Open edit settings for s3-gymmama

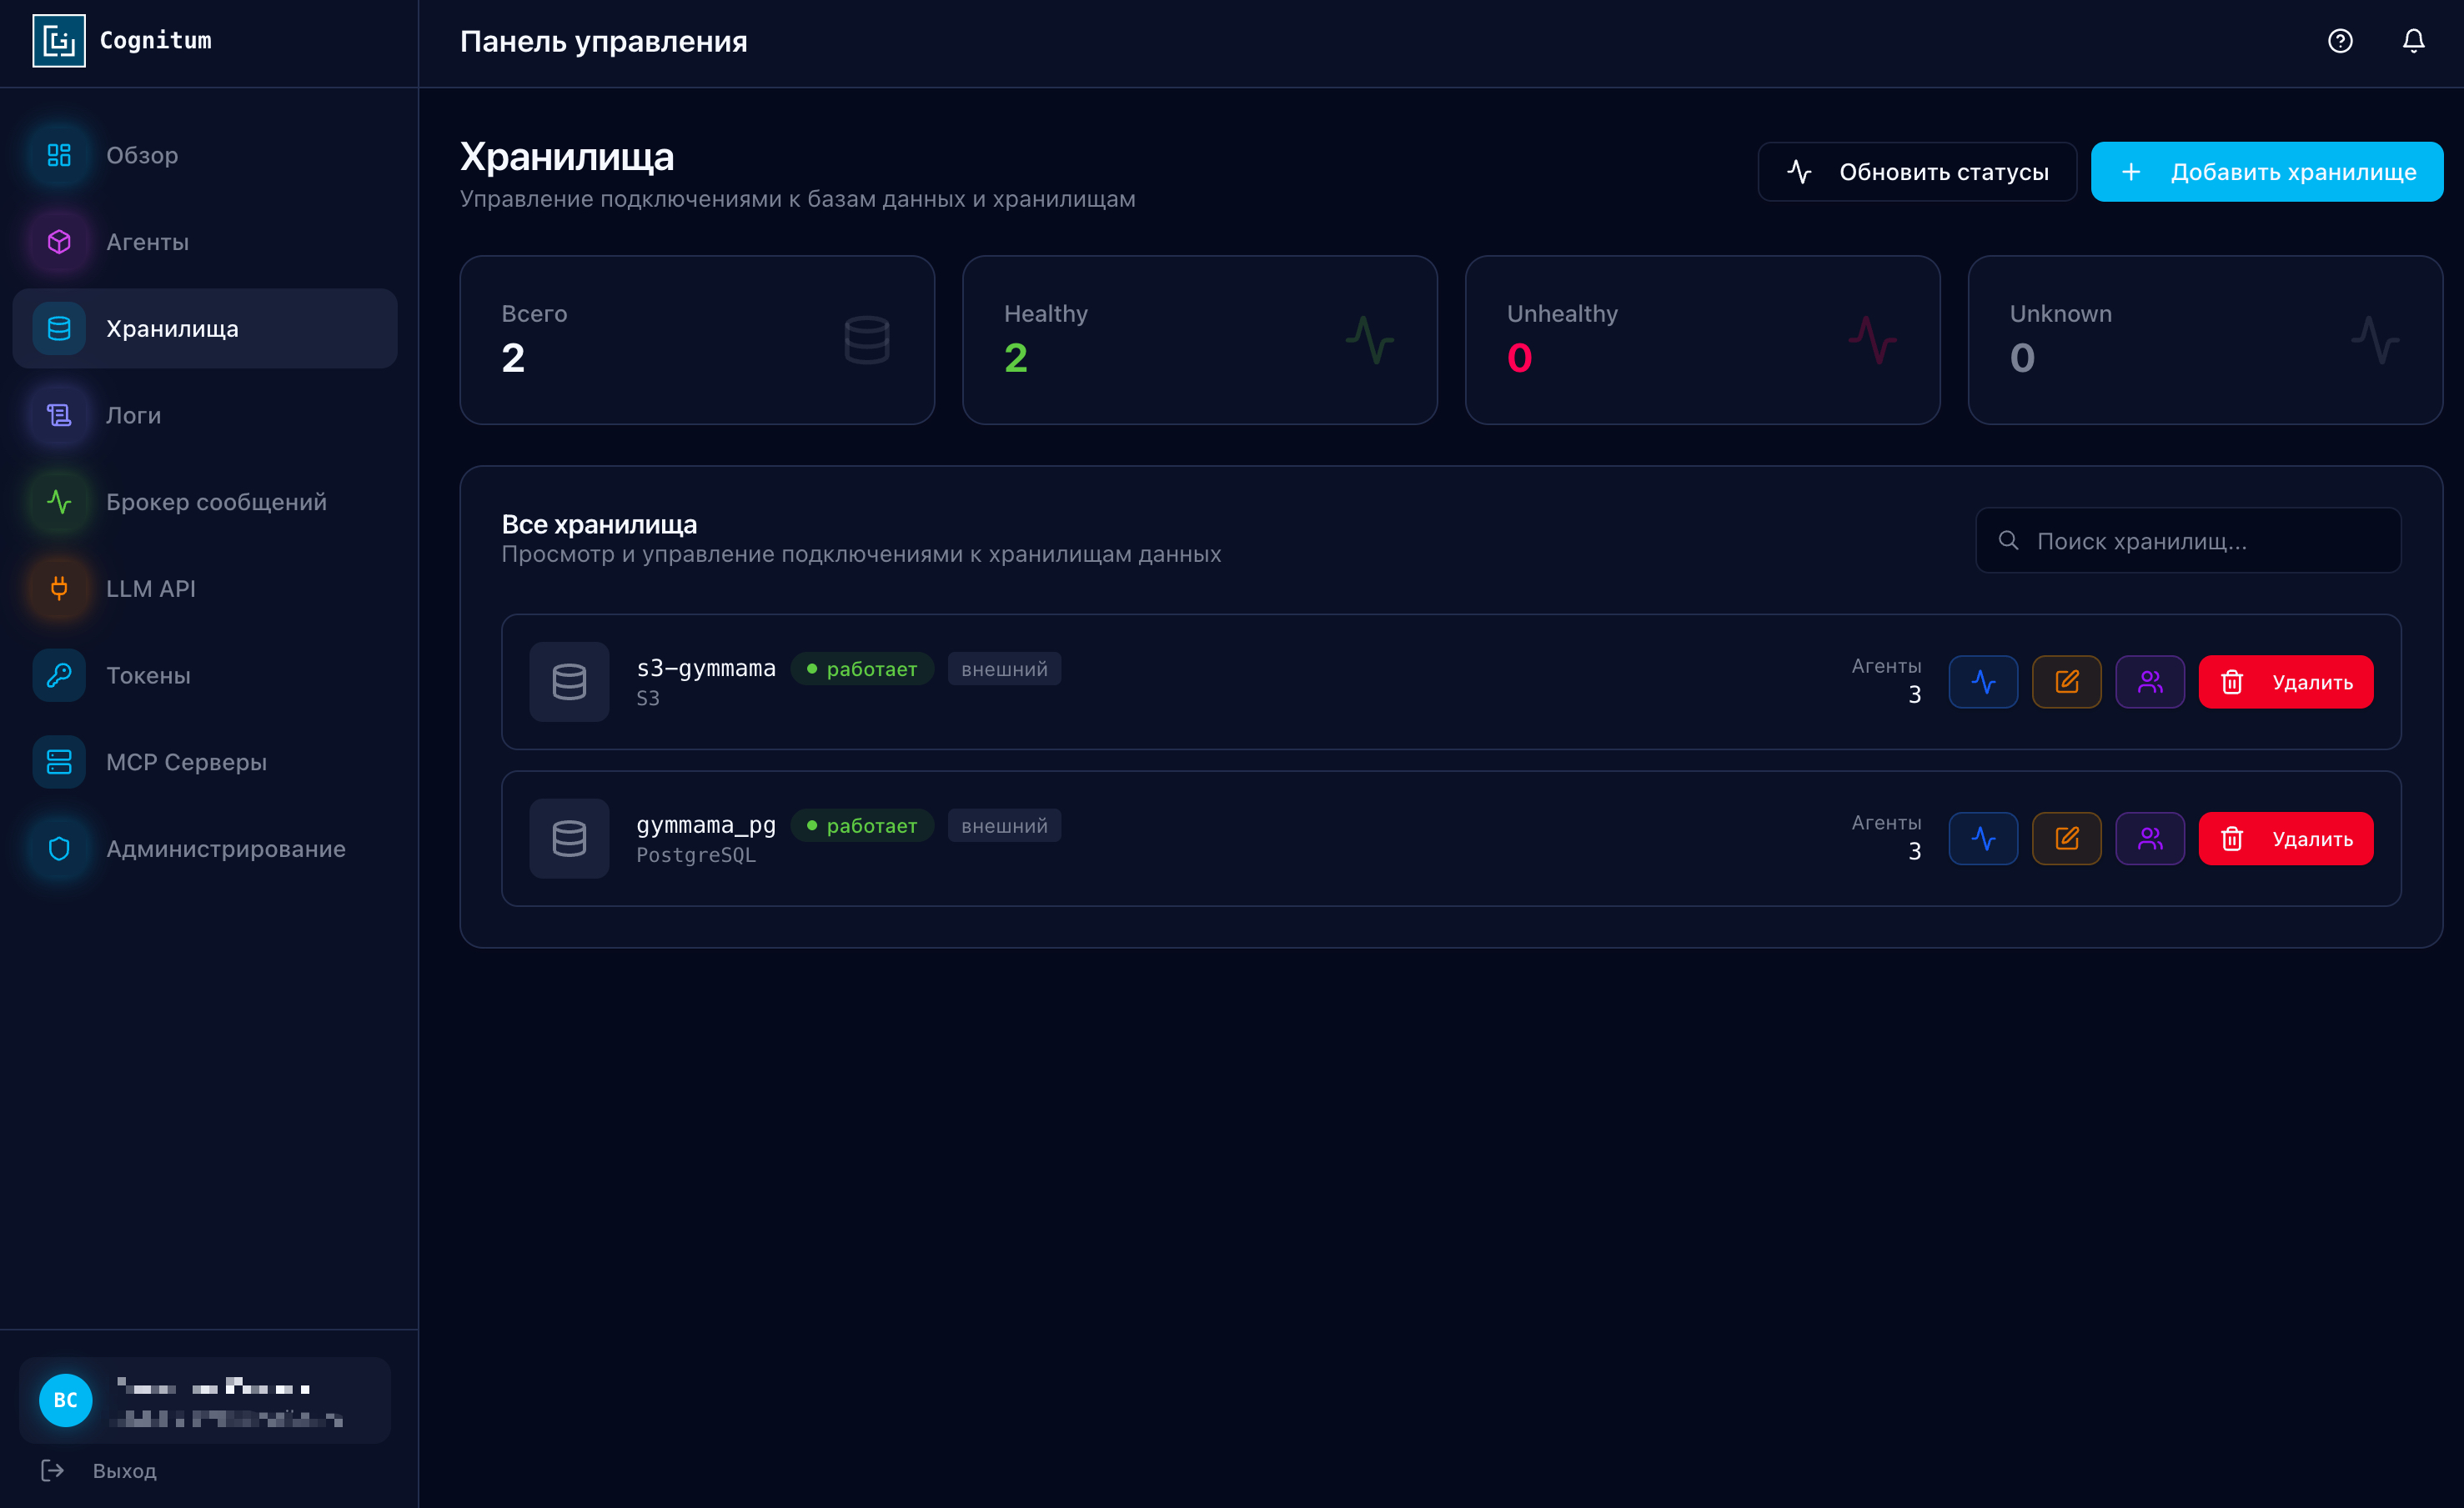2067,681
